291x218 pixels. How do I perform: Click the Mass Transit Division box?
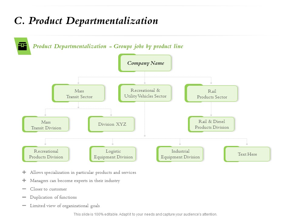[x=45, y=124]
